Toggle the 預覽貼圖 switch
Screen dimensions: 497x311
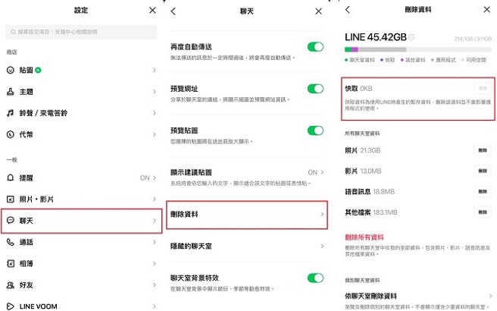pyautogui.click(x=315, y=130)
